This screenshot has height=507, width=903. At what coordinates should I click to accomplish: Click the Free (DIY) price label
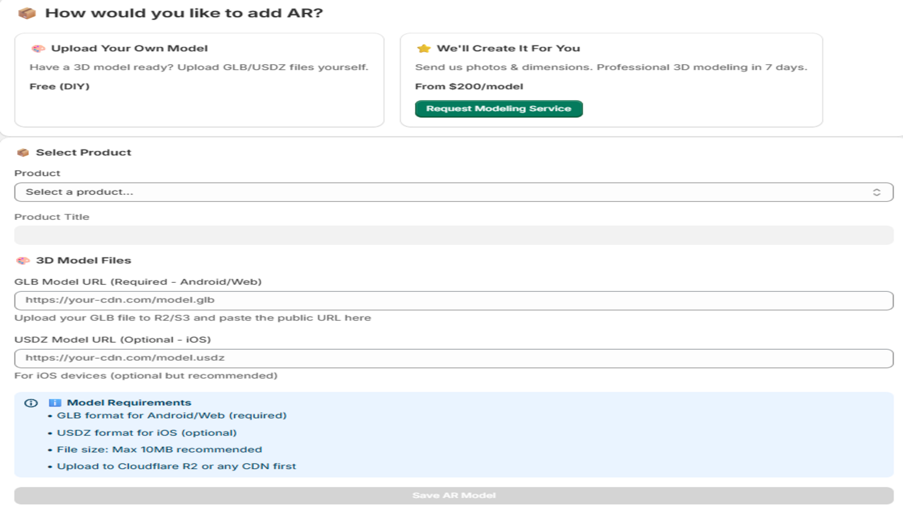(x=60, y=86)
